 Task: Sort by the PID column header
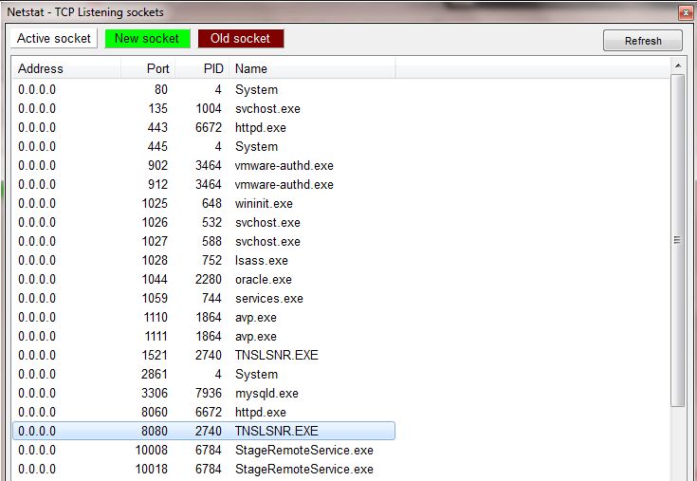(x=202, y=68)
